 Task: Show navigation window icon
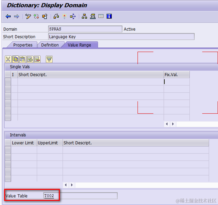[101, 16]
